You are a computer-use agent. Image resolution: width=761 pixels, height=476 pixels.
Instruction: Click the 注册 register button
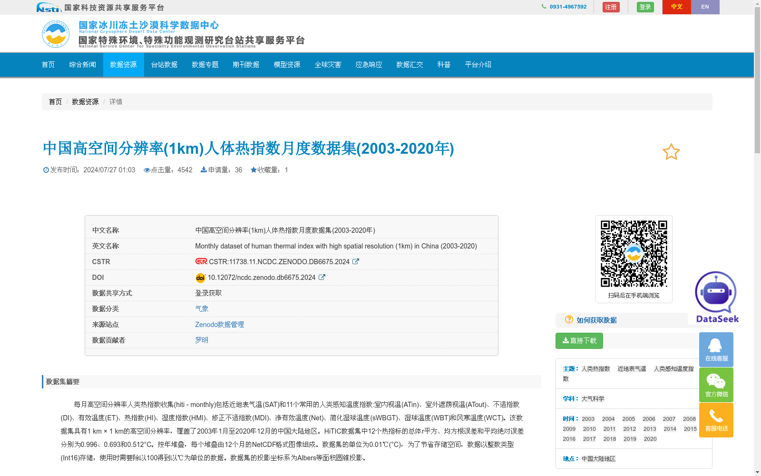point(611,7)
